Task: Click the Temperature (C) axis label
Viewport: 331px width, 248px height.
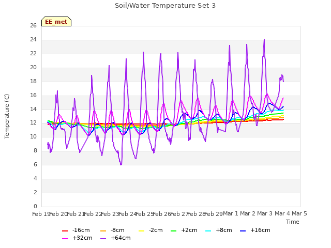Action: pos(7,116)
